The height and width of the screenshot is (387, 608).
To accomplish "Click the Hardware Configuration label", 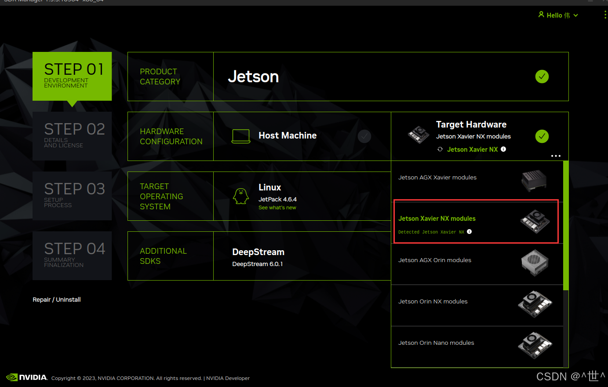I will pos(171,136).
